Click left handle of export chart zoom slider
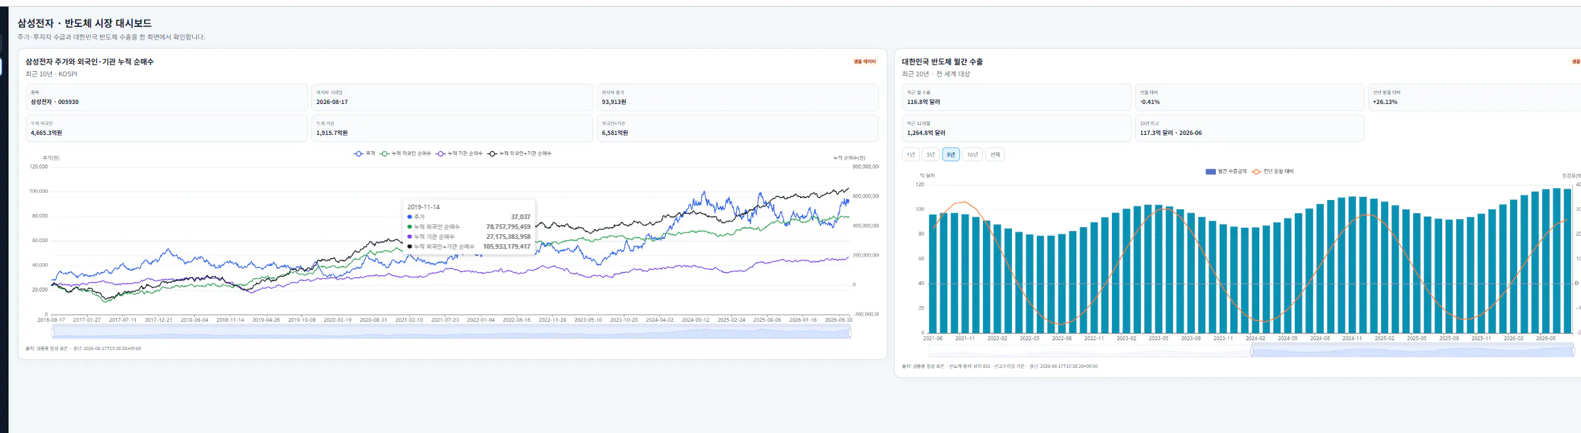 [x=1251, y=351]
